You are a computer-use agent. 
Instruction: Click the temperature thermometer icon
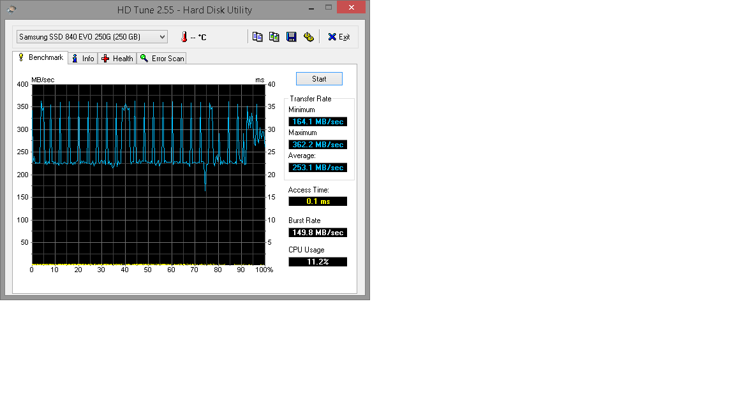[x=184, y=36]
